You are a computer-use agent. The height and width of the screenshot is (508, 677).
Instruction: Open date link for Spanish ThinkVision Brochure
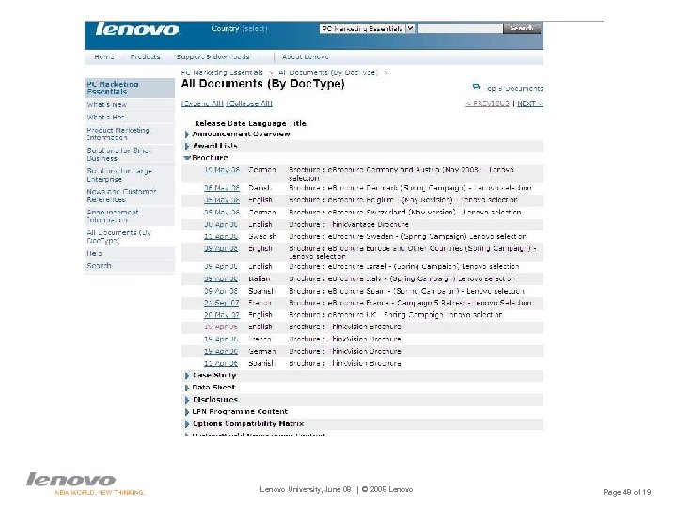pos(221,364)
